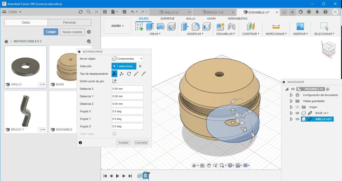Select the Create Sketch tool
Viewport: 342px width, 181px height.
pos(139,27)
